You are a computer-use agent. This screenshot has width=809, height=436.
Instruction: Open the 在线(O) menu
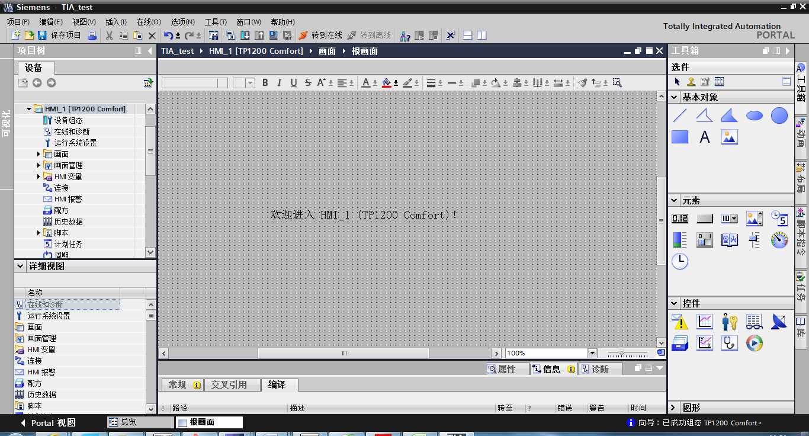click(x=149, y=22)
